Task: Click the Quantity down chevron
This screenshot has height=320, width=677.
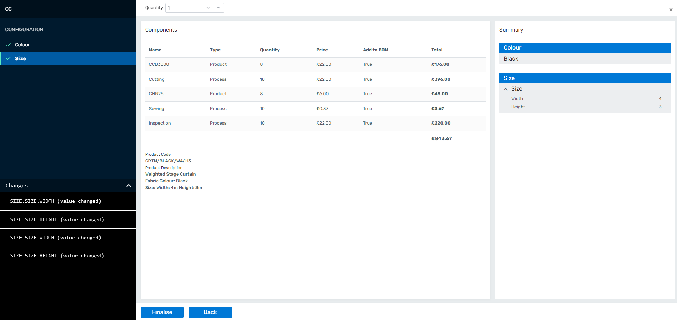Action: [x=208, y=8]
